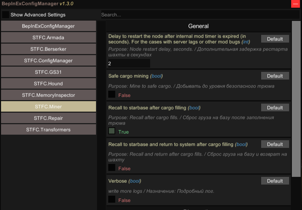Viewport: 302px width, 210px height.
Task: Enable the Verbose logging checkbox
Action: pyautogui.click(x=112, y=199)
